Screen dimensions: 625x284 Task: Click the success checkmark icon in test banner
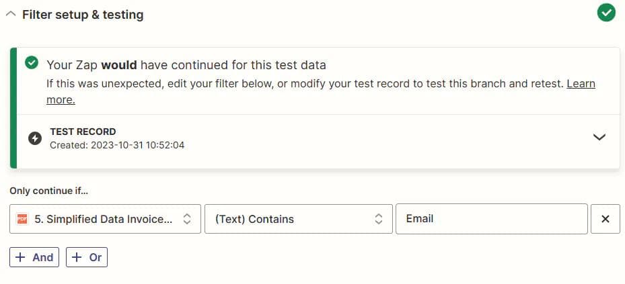[31, 64]
